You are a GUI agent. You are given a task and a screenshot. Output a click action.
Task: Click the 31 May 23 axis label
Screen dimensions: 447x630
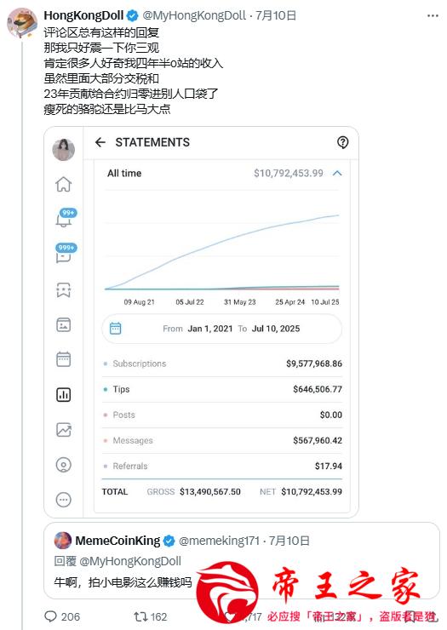point(239,302)
